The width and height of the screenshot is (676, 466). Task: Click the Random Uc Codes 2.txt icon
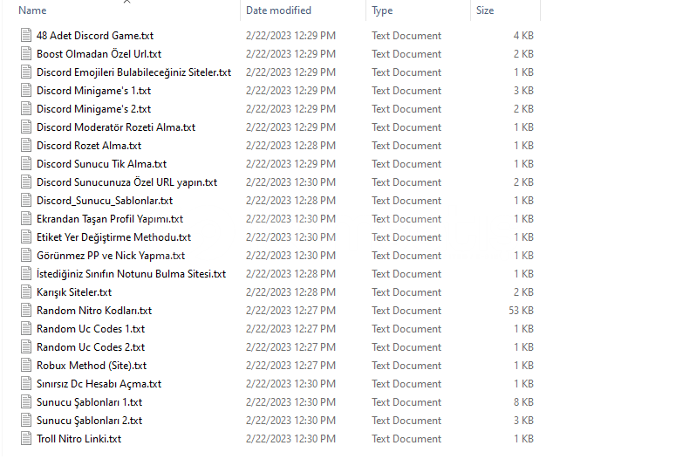(26, 347)
